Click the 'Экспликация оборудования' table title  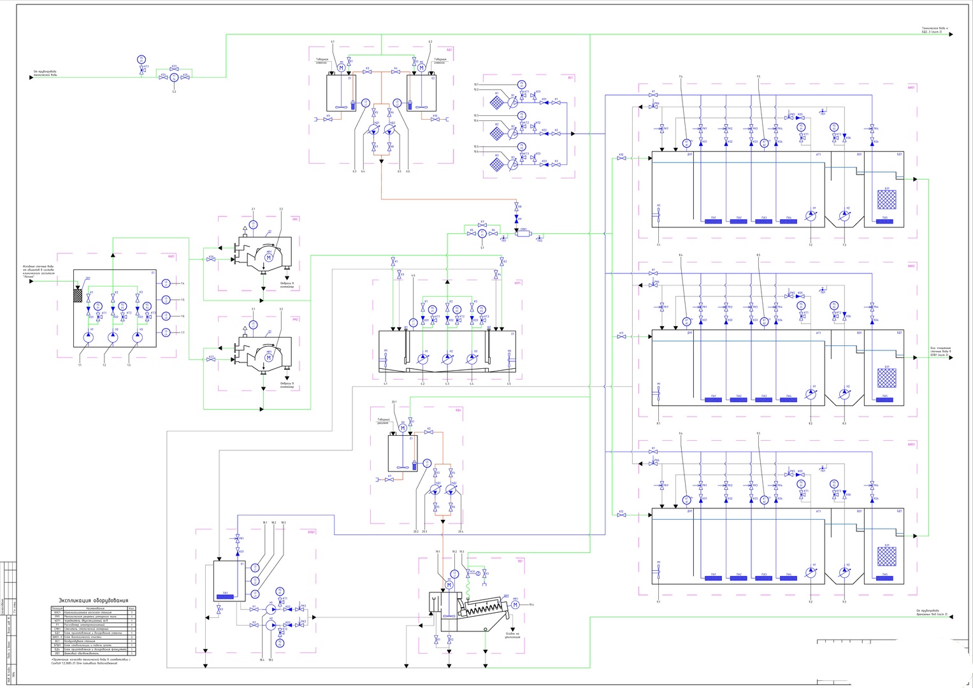coord(94,600)
